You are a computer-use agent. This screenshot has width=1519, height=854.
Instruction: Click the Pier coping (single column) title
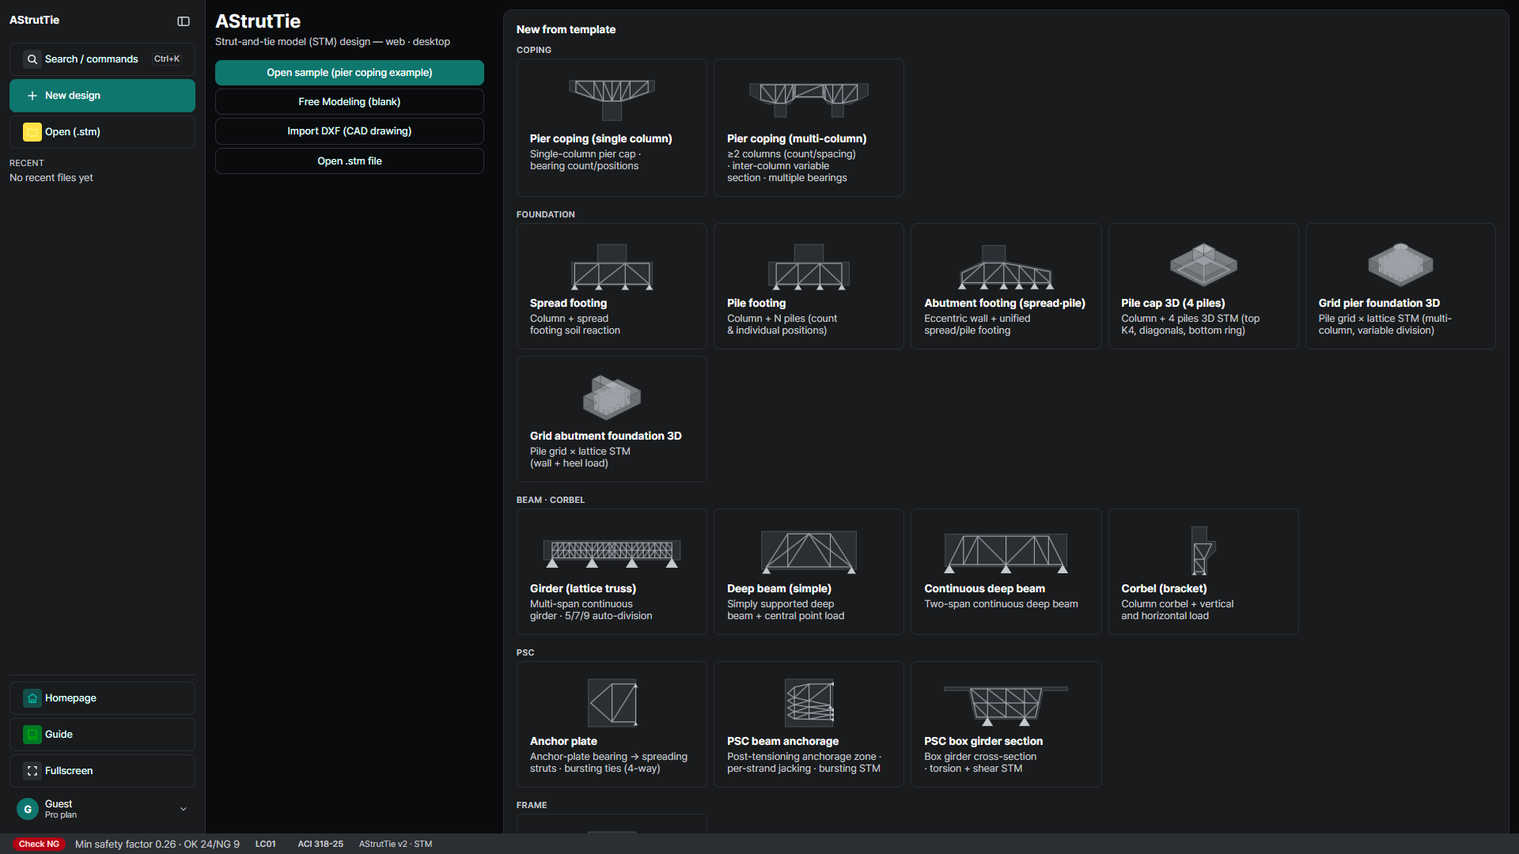[x=601, y=138]
